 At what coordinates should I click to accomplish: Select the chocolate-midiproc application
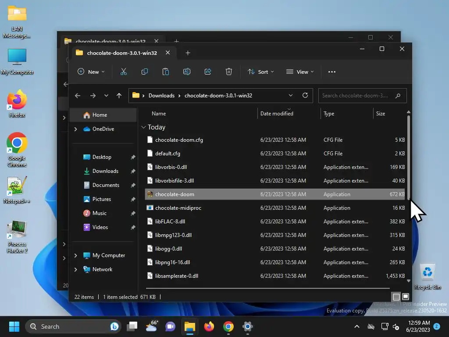point(275,208)
